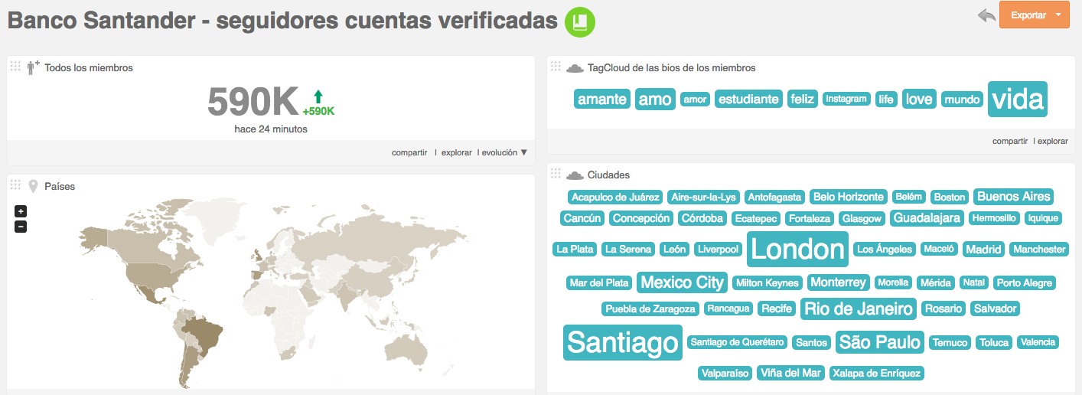Viewport: 1082px width, 395px height.
Task: Select the Glasgow city tag
Action: [862, 219]
